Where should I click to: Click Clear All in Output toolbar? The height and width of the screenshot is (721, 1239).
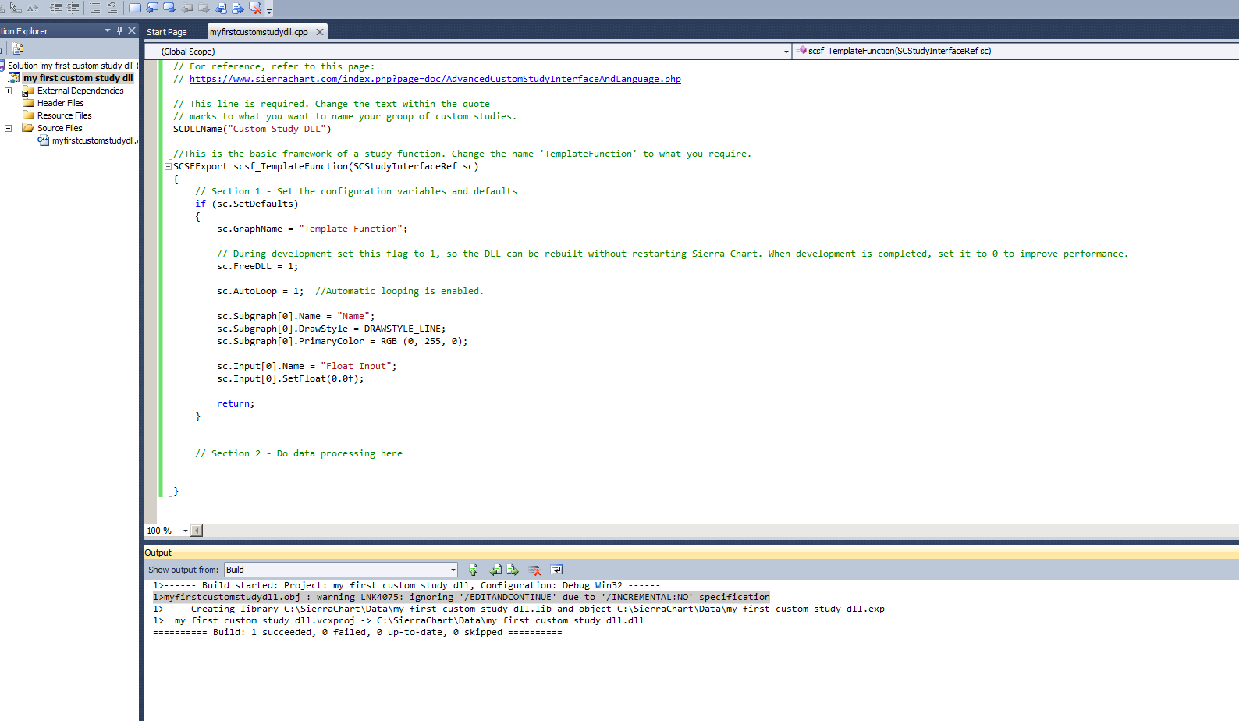click(534, 570)
